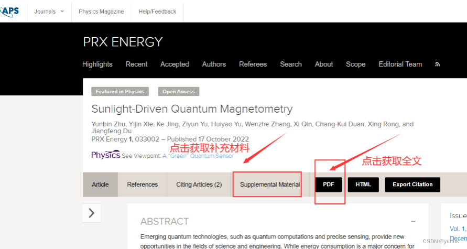The image size is (467, 249).
Task: Download the PDF full text
Action: click(x=329, y=185)
